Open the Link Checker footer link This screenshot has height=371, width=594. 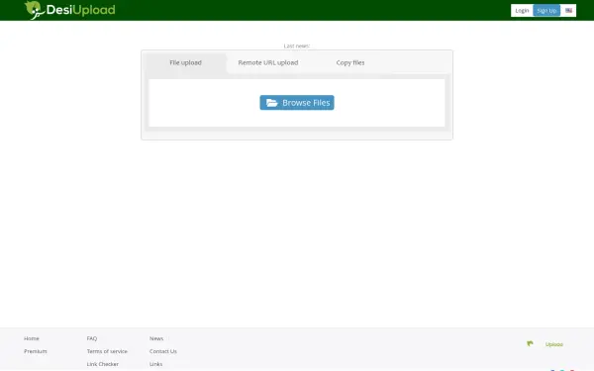click(102, 364)
